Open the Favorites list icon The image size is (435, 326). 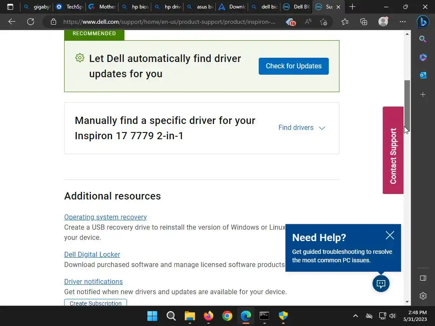345,22
